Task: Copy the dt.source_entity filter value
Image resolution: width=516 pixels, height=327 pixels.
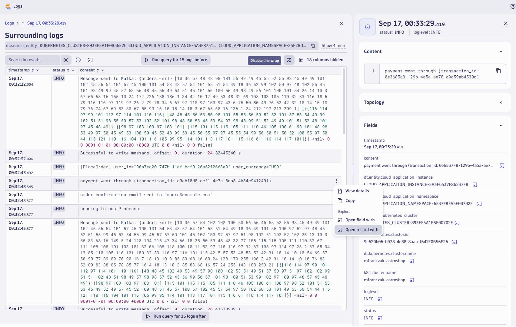Action: (313, 46)
